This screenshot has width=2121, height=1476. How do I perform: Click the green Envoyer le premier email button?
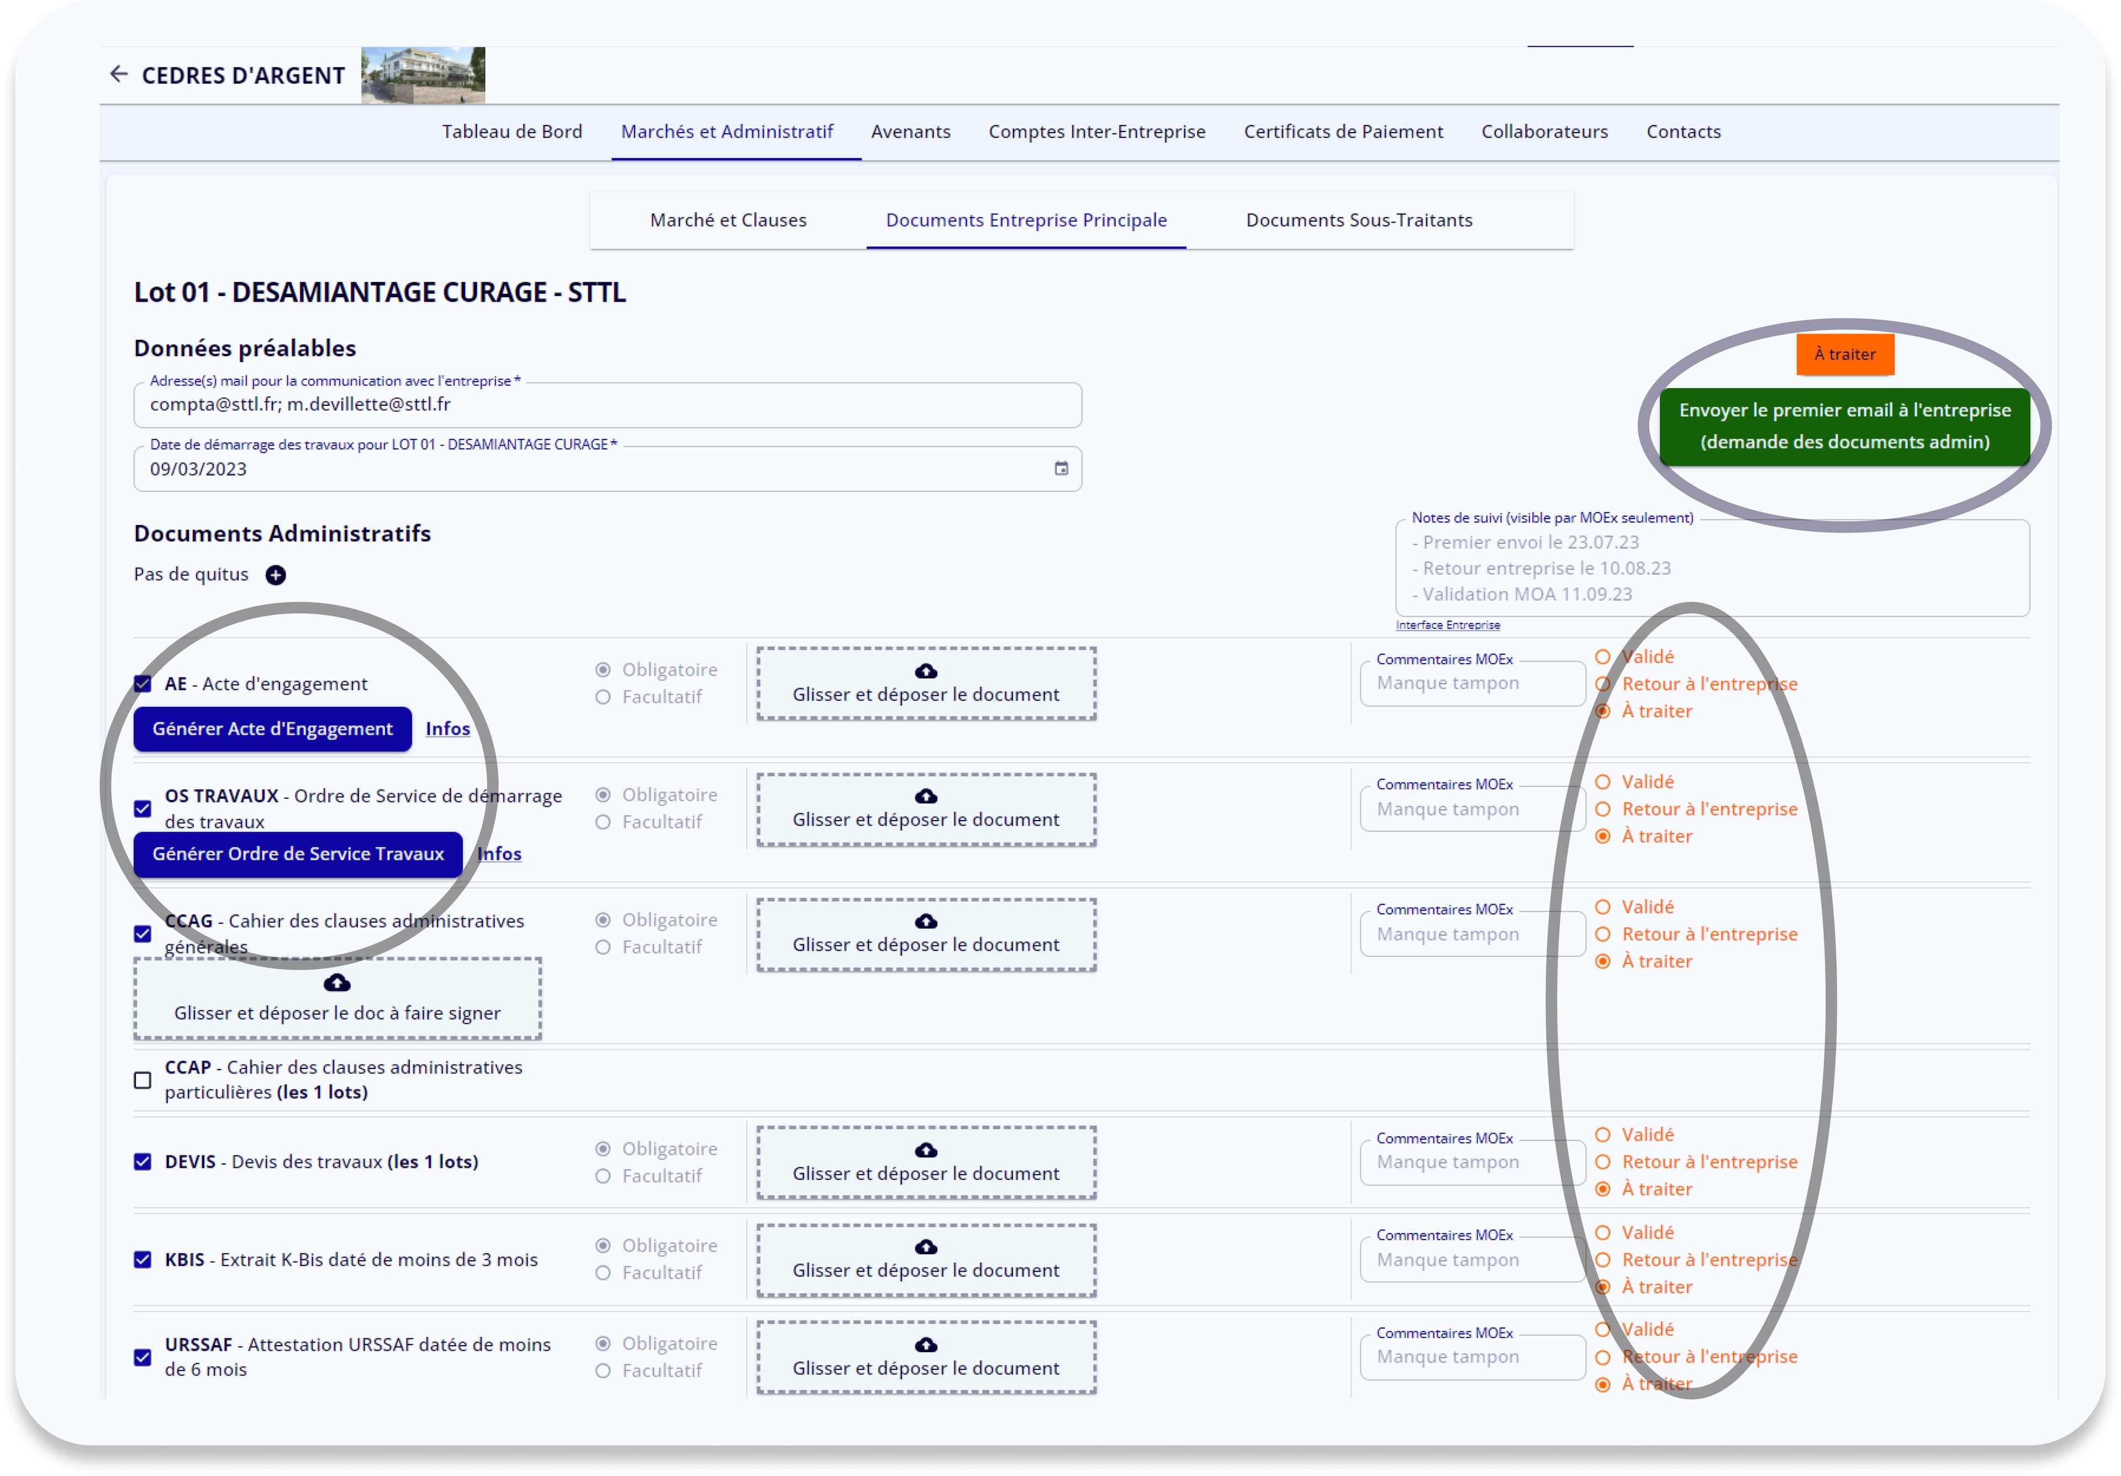coord(1844,426)
